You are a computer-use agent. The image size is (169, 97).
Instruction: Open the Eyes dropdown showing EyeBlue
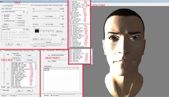tap(60, 61)
